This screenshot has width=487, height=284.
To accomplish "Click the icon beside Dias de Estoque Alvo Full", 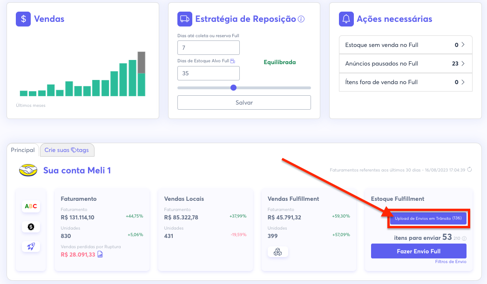I will [x=233, y=61].
